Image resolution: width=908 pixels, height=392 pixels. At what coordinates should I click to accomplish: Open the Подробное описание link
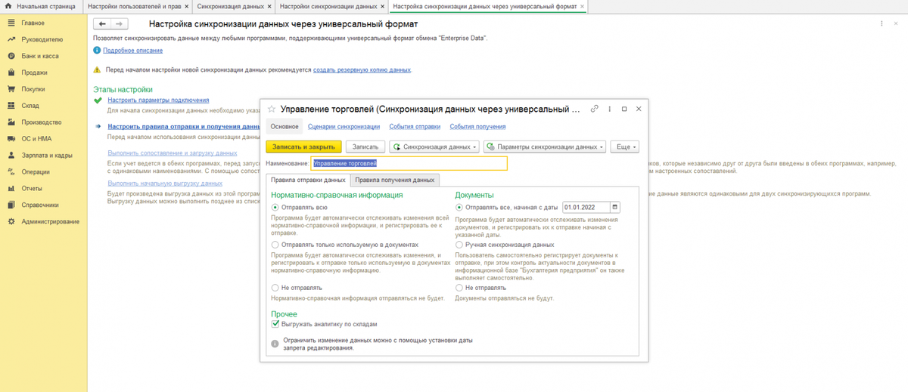(x=132, y=50)
